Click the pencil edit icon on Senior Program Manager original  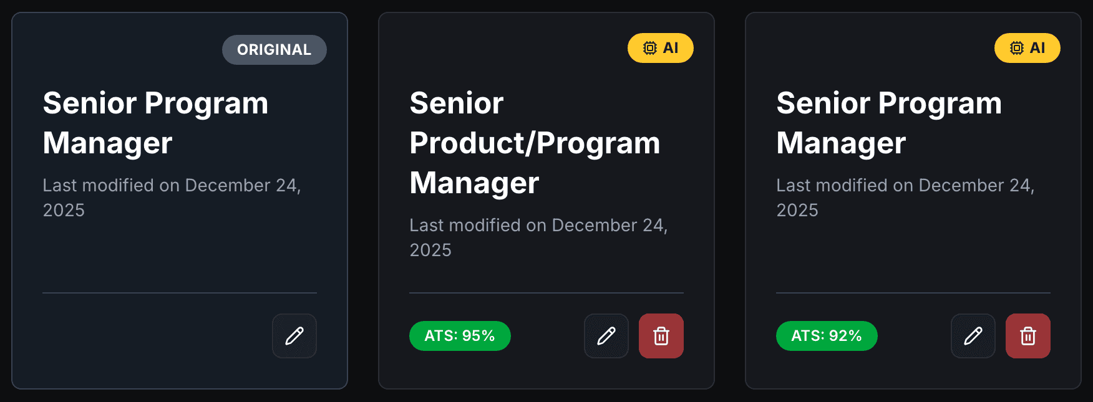point(294,336)
